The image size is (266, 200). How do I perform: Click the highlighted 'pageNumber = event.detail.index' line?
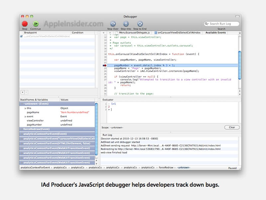[172, 65]
